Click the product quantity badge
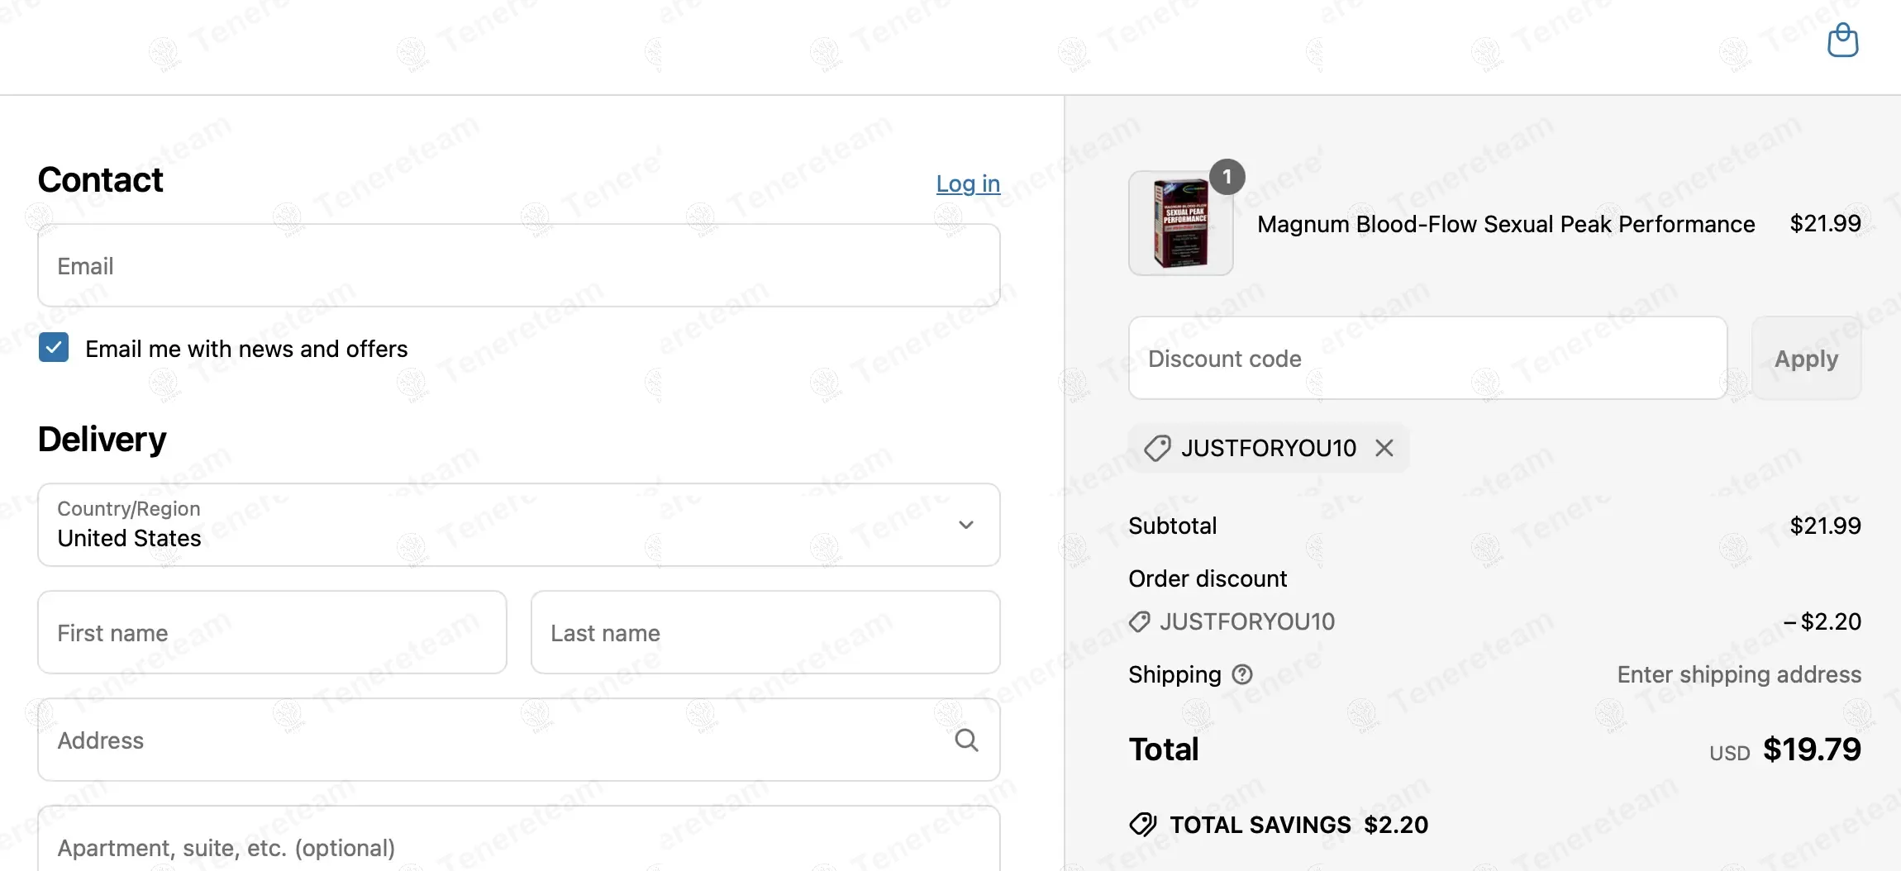The height and width of the screenshot is (871, 1901). 1227,177
